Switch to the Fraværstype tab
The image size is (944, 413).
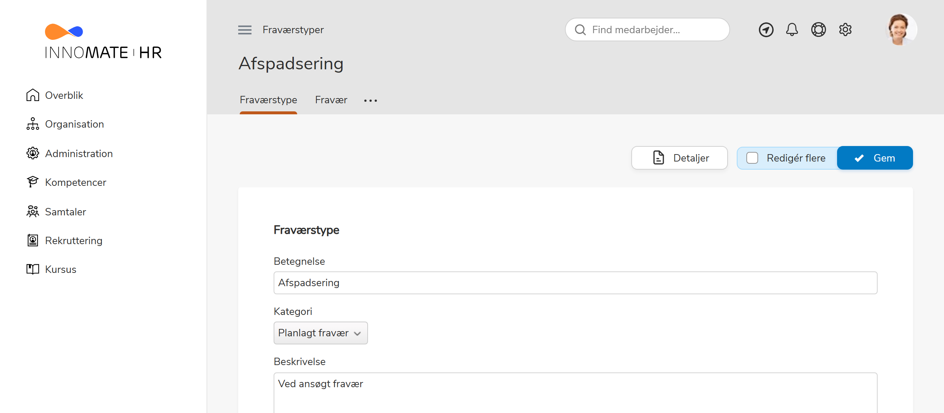tap(268, 100)
